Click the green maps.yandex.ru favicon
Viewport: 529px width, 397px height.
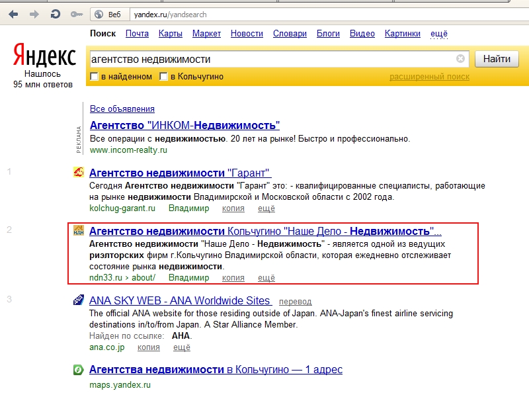78,370
